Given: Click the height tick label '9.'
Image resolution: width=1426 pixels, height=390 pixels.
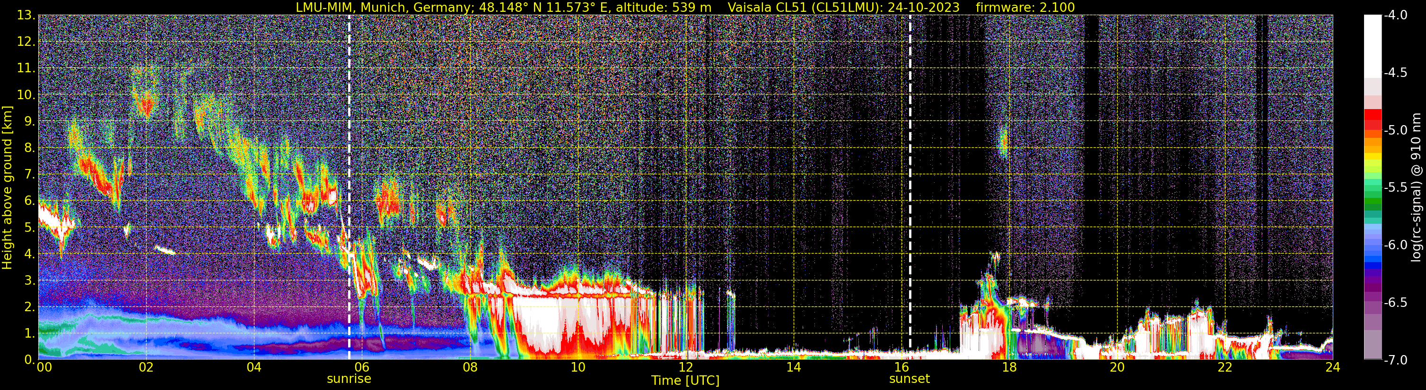Looking at the screenshot, I should [29, 121].
